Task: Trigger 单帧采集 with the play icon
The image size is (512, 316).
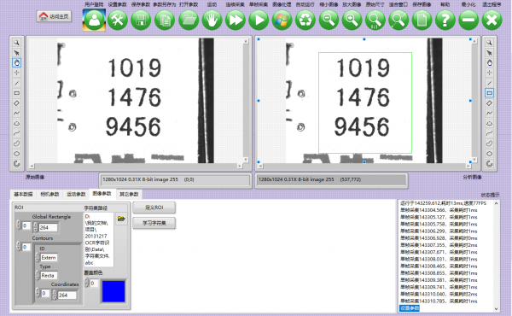Action: point(259,20)
